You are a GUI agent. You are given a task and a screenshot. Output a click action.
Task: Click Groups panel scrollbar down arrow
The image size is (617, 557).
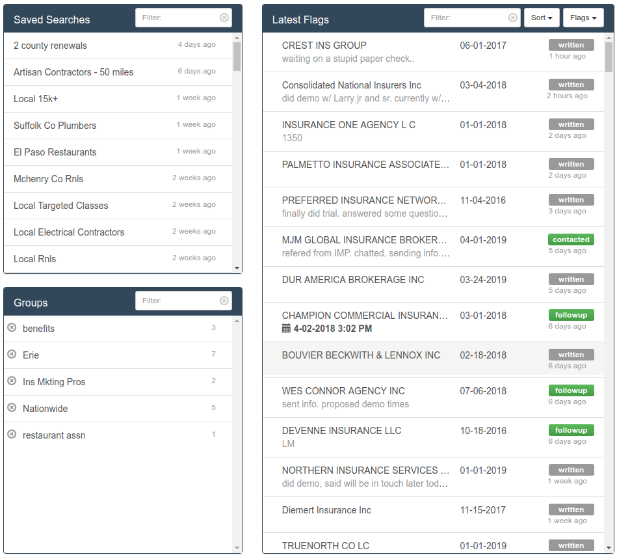pos(237,548)
